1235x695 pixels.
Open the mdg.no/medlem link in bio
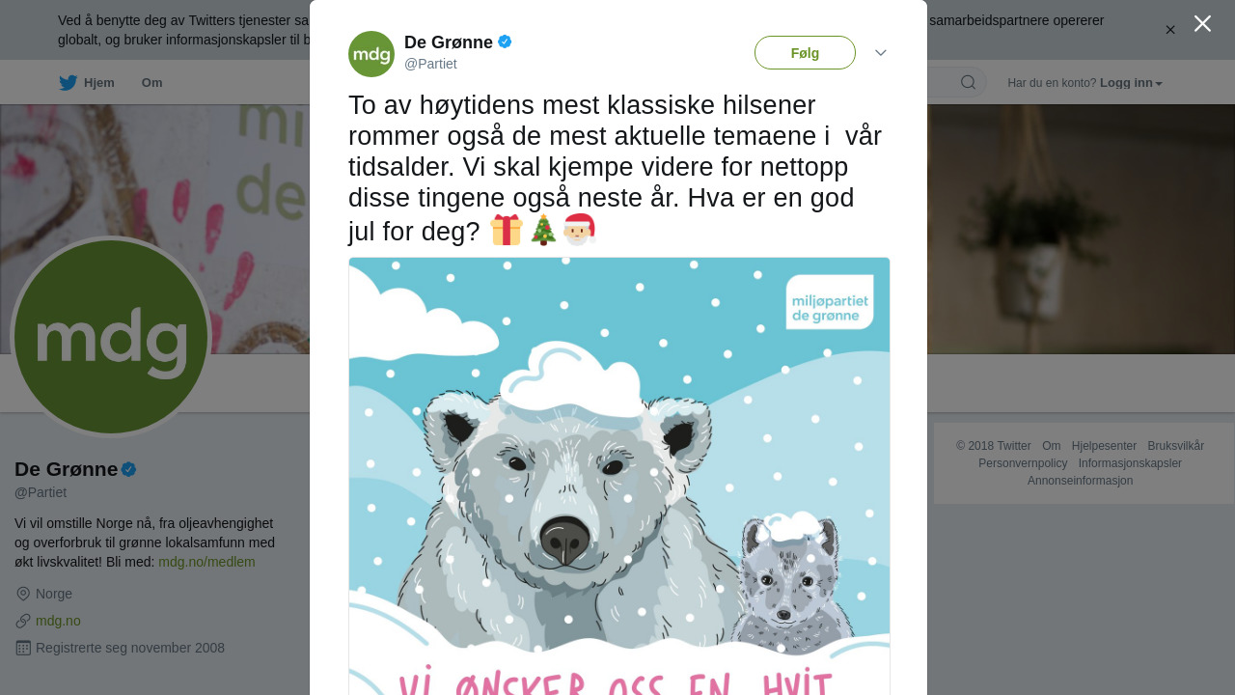(x=206, y=562)
